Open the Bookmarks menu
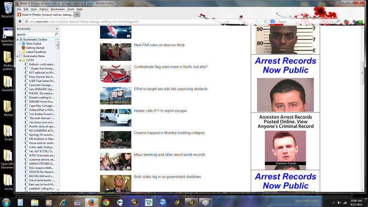This screenshot has width=368, height=207. pyautogui.click(x=57, y=9)
